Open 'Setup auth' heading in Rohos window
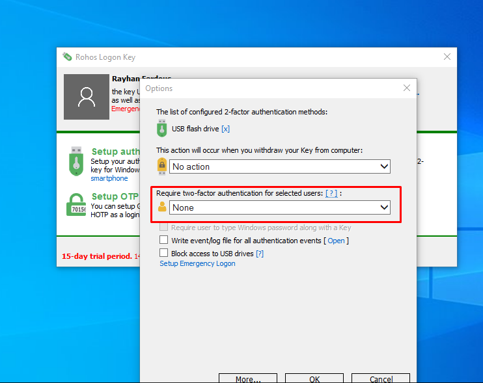The height and width of the screenshot is (383, 483). pos(115,152)
